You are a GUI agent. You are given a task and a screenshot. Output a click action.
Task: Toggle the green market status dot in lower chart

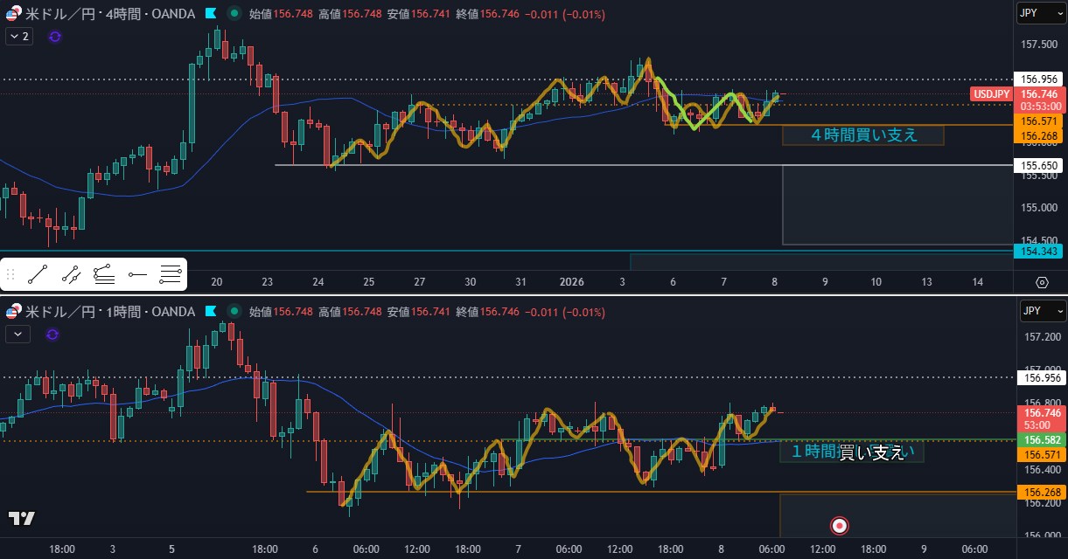234,311
